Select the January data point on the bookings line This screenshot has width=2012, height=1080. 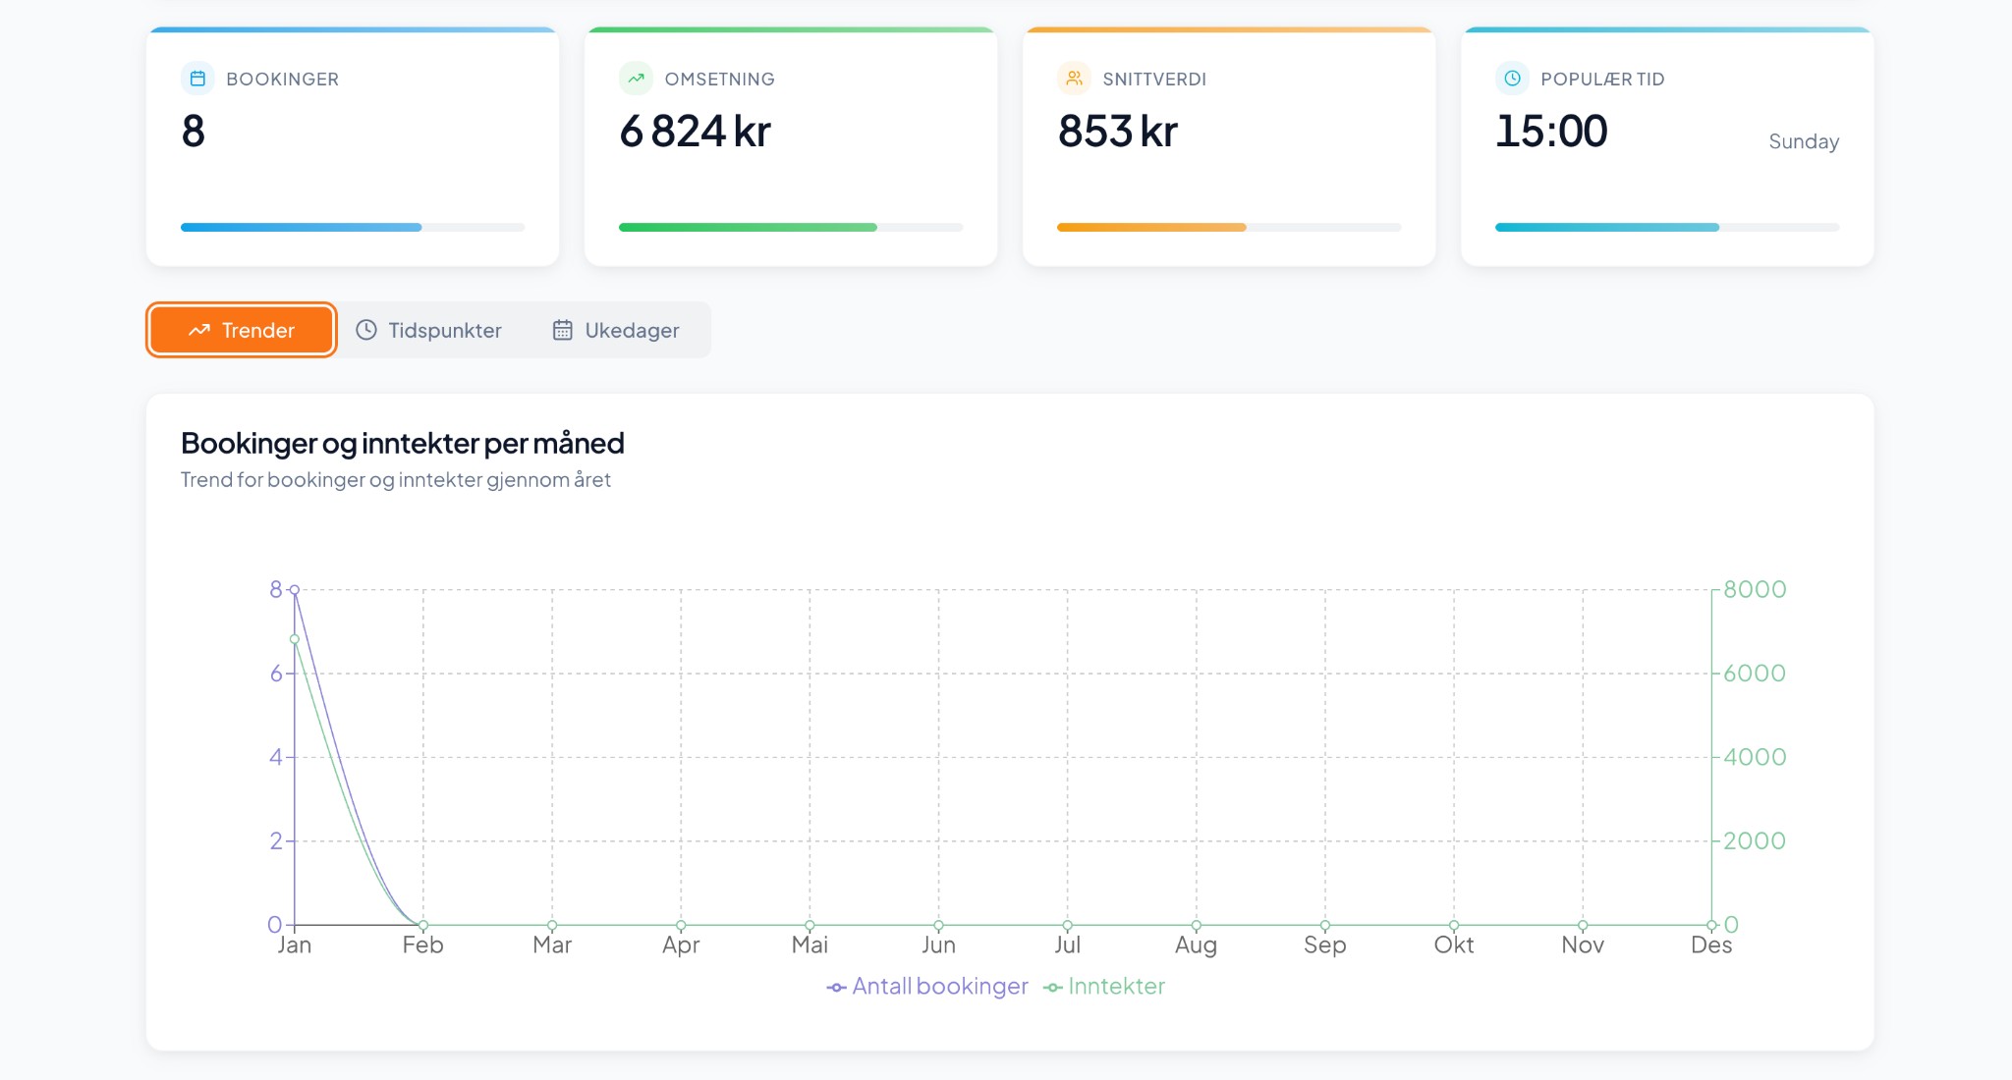(295, 589)
